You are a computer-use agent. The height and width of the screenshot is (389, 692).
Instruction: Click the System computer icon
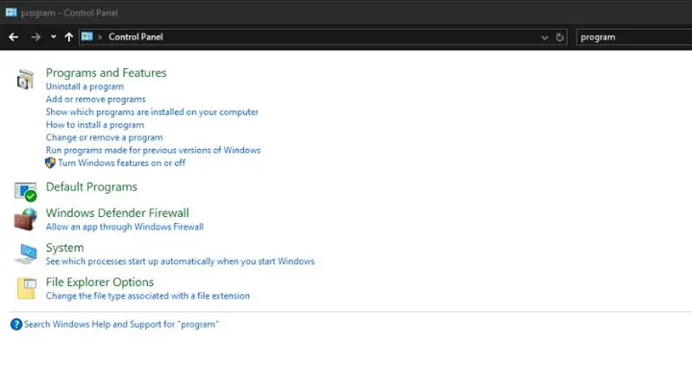[x=26, y=254]
